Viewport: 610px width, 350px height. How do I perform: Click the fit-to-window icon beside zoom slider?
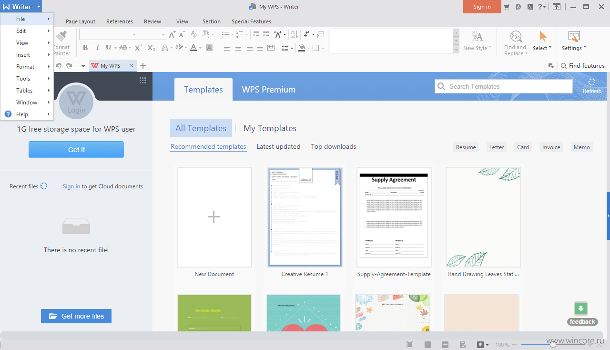[600, 344]
